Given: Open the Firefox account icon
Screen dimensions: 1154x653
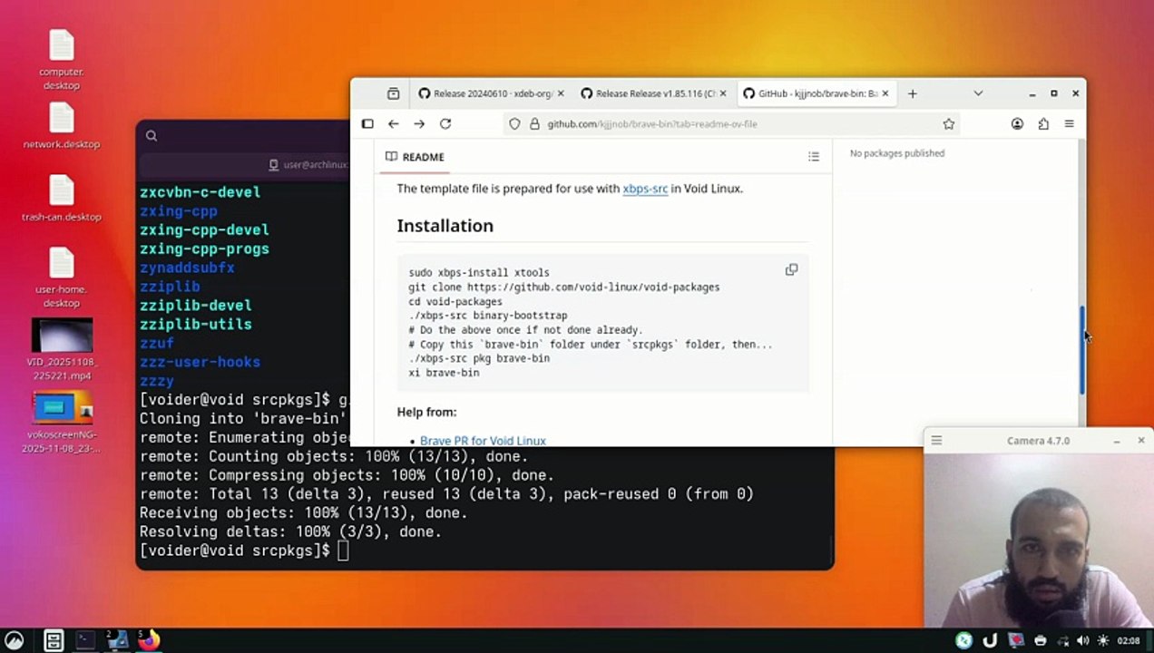Looking at the screenshot, I should 1017,124.
